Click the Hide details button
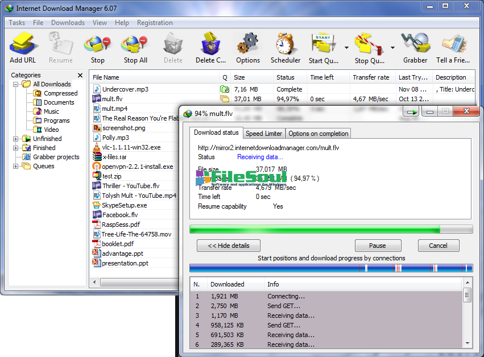This screenshot has height=357, width=484. click(x=228, y=246)
